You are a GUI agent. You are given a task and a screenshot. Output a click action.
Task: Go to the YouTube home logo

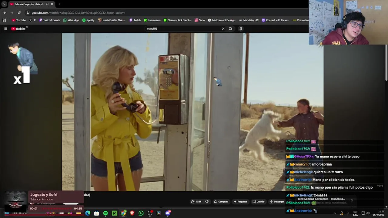19,29
